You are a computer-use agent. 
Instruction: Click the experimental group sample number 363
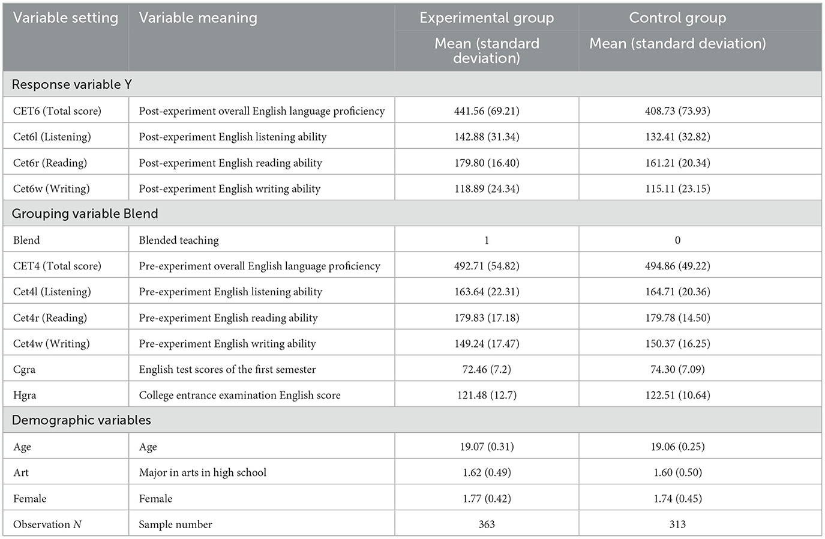point(487,524)
